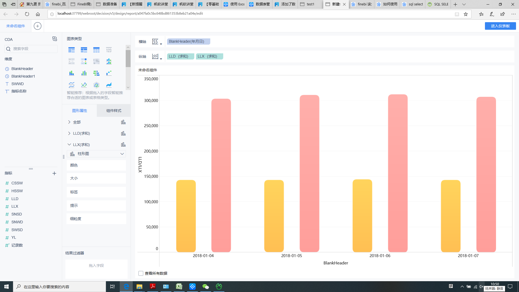Image resolution: width=519 pixels, height=292 pixels.
Task: Expand the LLD(求和) section
Action: 69,133
